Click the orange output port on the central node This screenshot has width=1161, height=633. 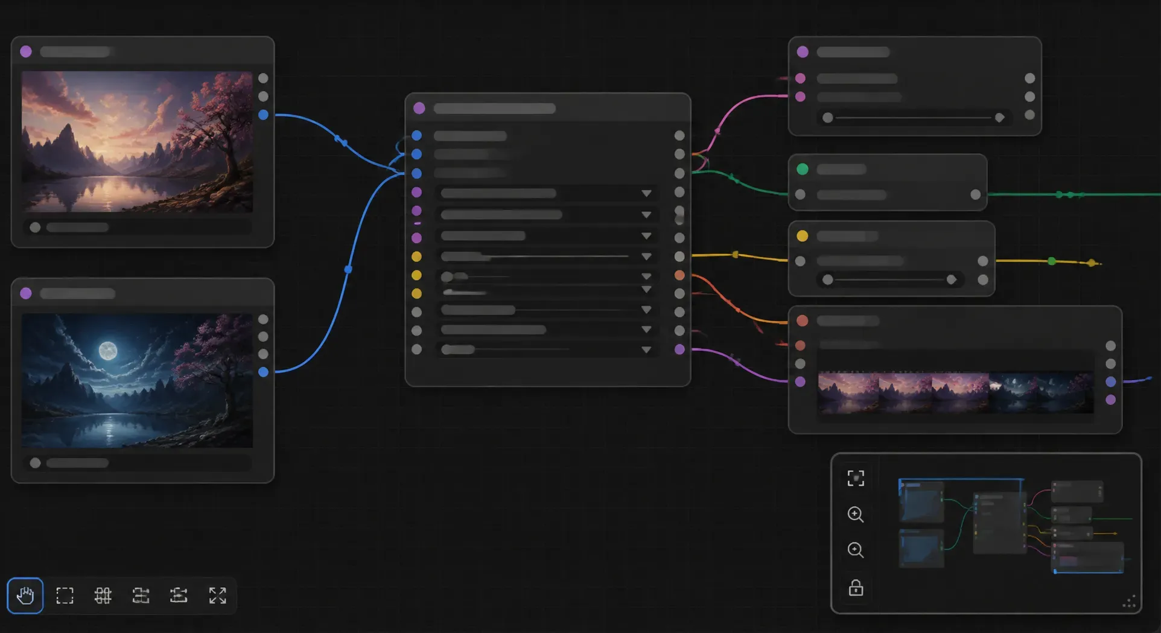pos(679,275)
